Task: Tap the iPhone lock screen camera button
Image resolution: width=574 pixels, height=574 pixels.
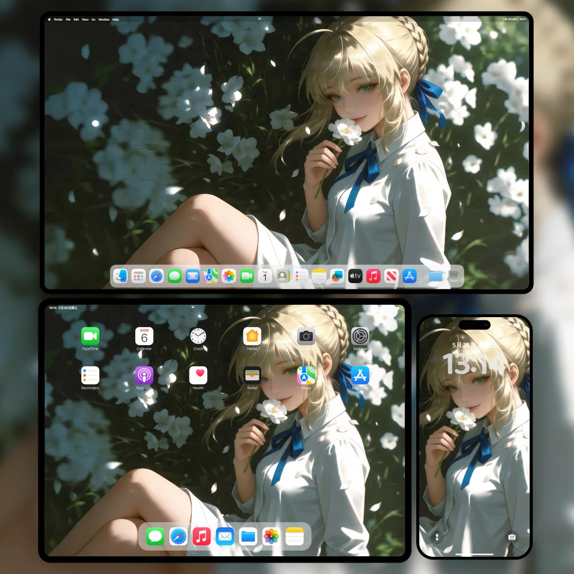Action: 511,537
